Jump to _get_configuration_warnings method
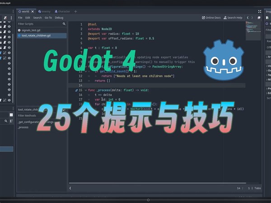Screen dimensions: 271x203 pos(36,122)
